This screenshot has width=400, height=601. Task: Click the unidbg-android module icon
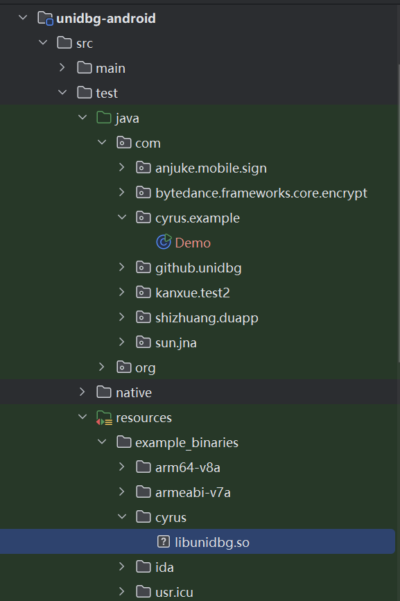pos(45,18)
